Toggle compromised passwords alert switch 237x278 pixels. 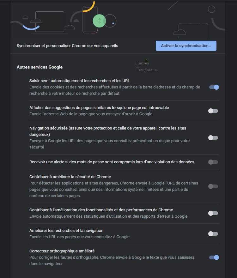pos(213,162)
